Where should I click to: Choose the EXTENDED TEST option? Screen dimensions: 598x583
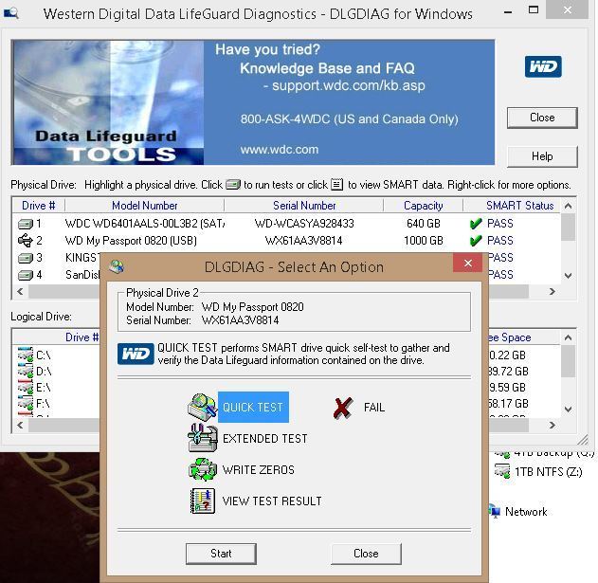coord(265,438)
